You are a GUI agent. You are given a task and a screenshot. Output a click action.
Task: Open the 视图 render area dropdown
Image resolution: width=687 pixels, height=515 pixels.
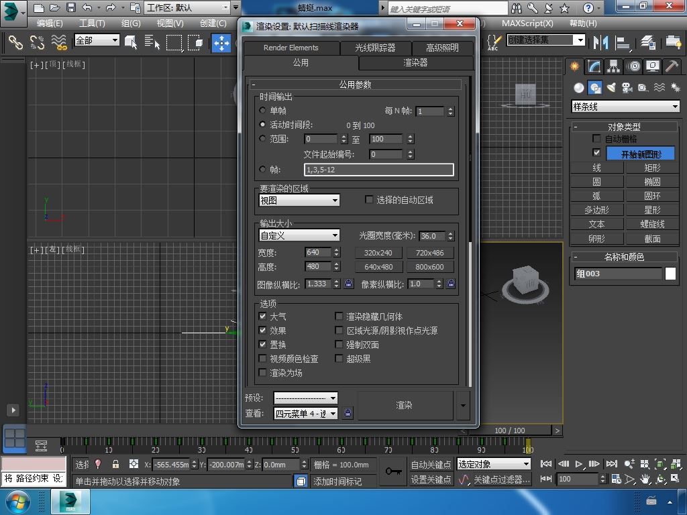(299, 201)
